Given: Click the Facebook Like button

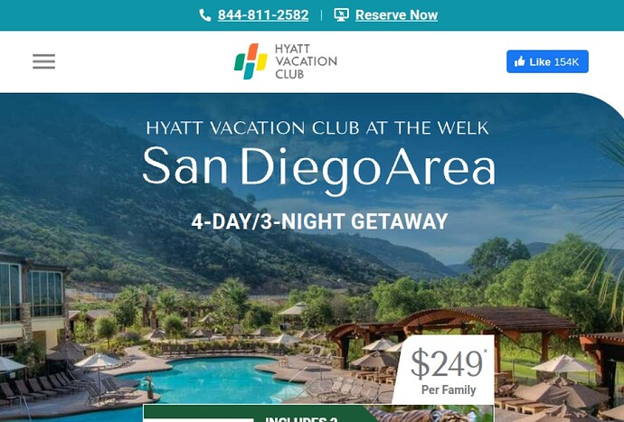Looking at the screenshot, I should click(547, 61).
